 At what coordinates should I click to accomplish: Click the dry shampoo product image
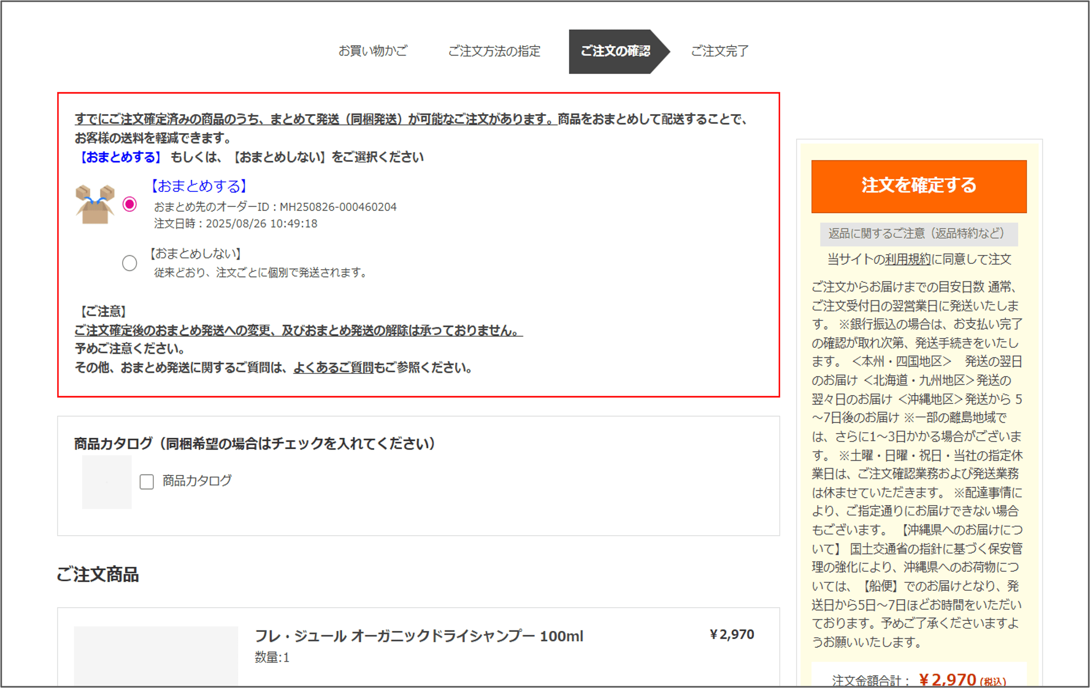coord(156,656)
